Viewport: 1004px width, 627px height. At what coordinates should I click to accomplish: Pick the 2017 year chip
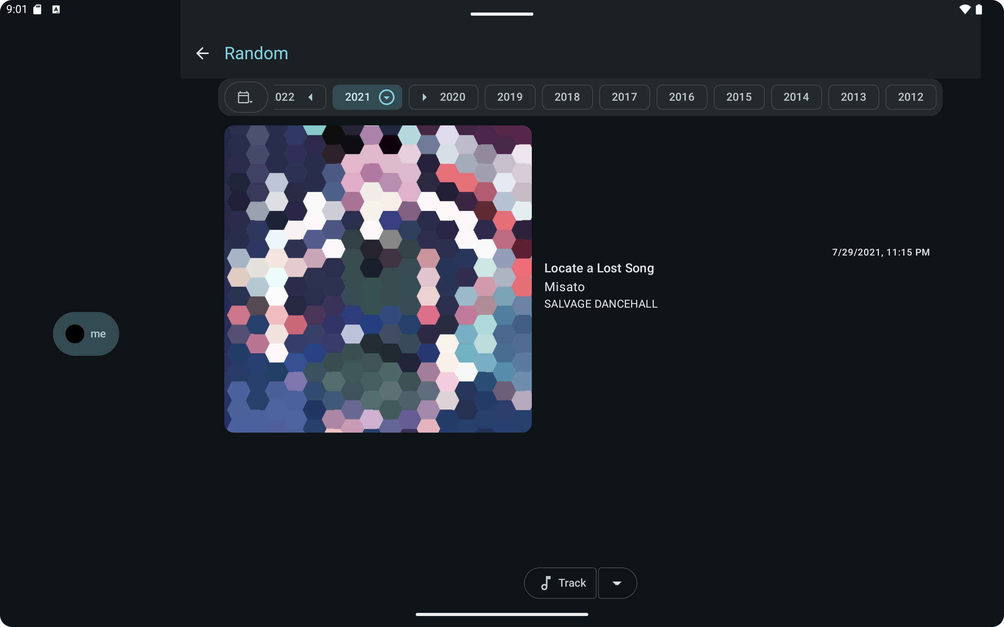[624, 97]
